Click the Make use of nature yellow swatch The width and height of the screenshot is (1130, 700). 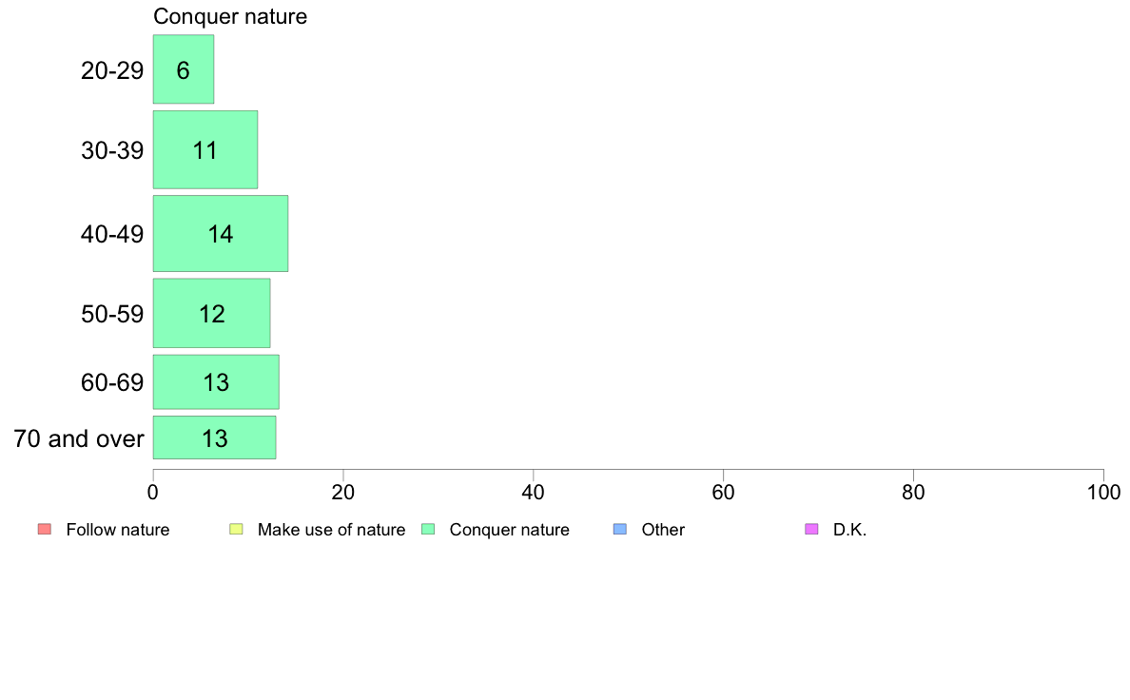[237, 529]
